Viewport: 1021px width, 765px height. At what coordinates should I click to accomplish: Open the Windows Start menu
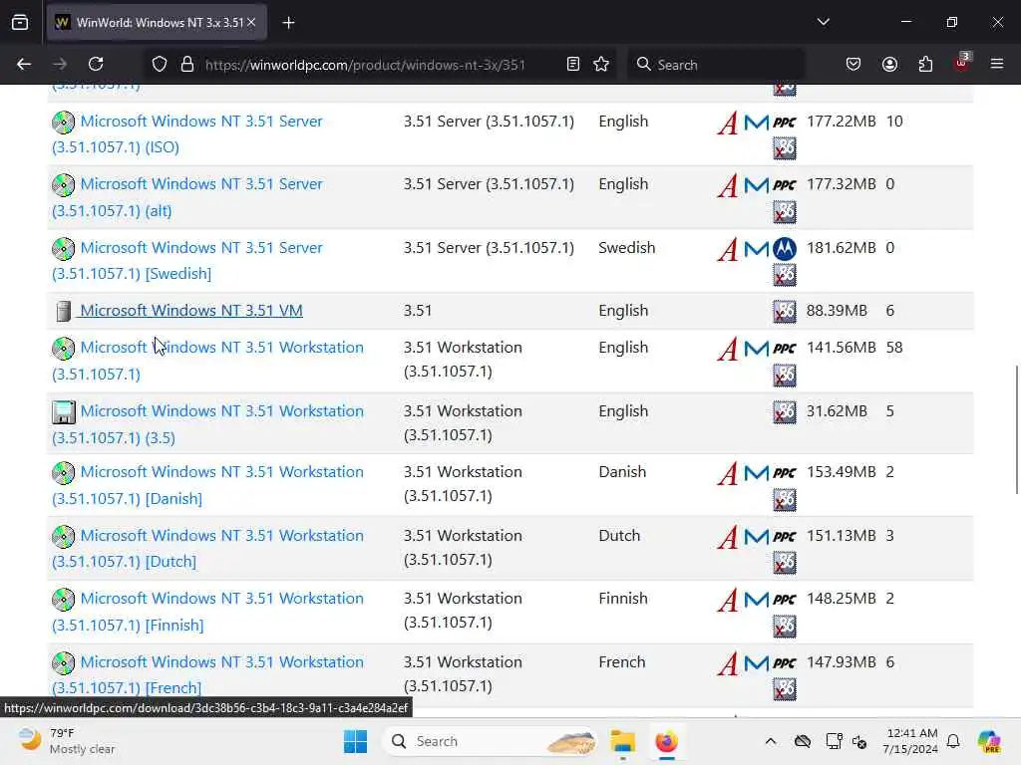[355, 741]
